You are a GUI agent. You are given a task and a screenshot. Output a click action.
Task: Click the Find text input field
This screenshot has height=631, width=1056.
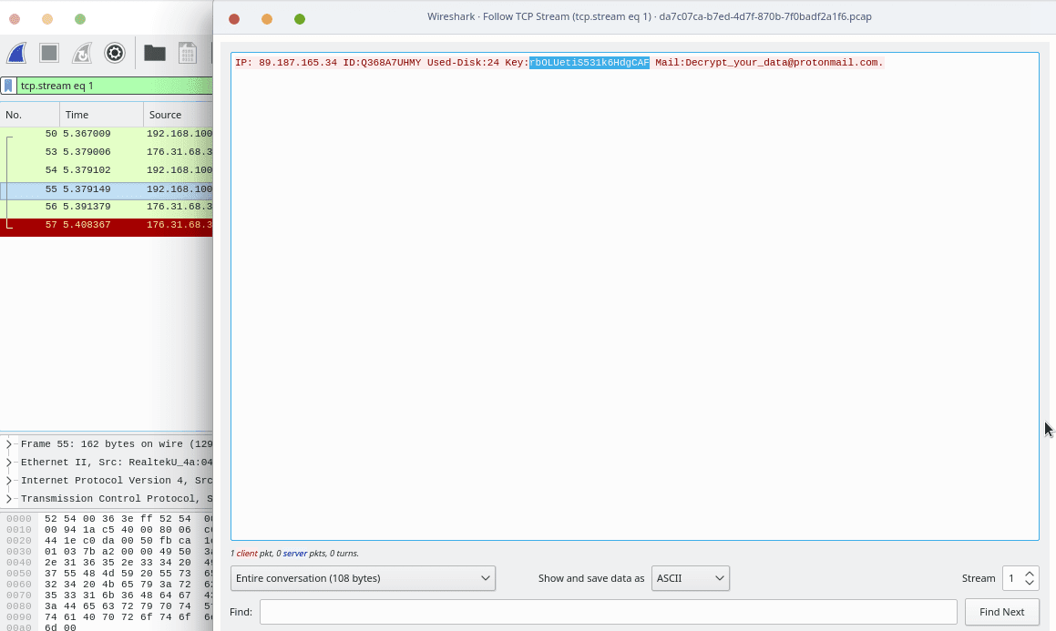[608, 612]
